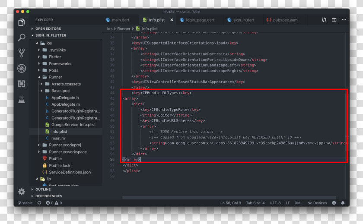Open the Podfile

click(x=55, y=158)
